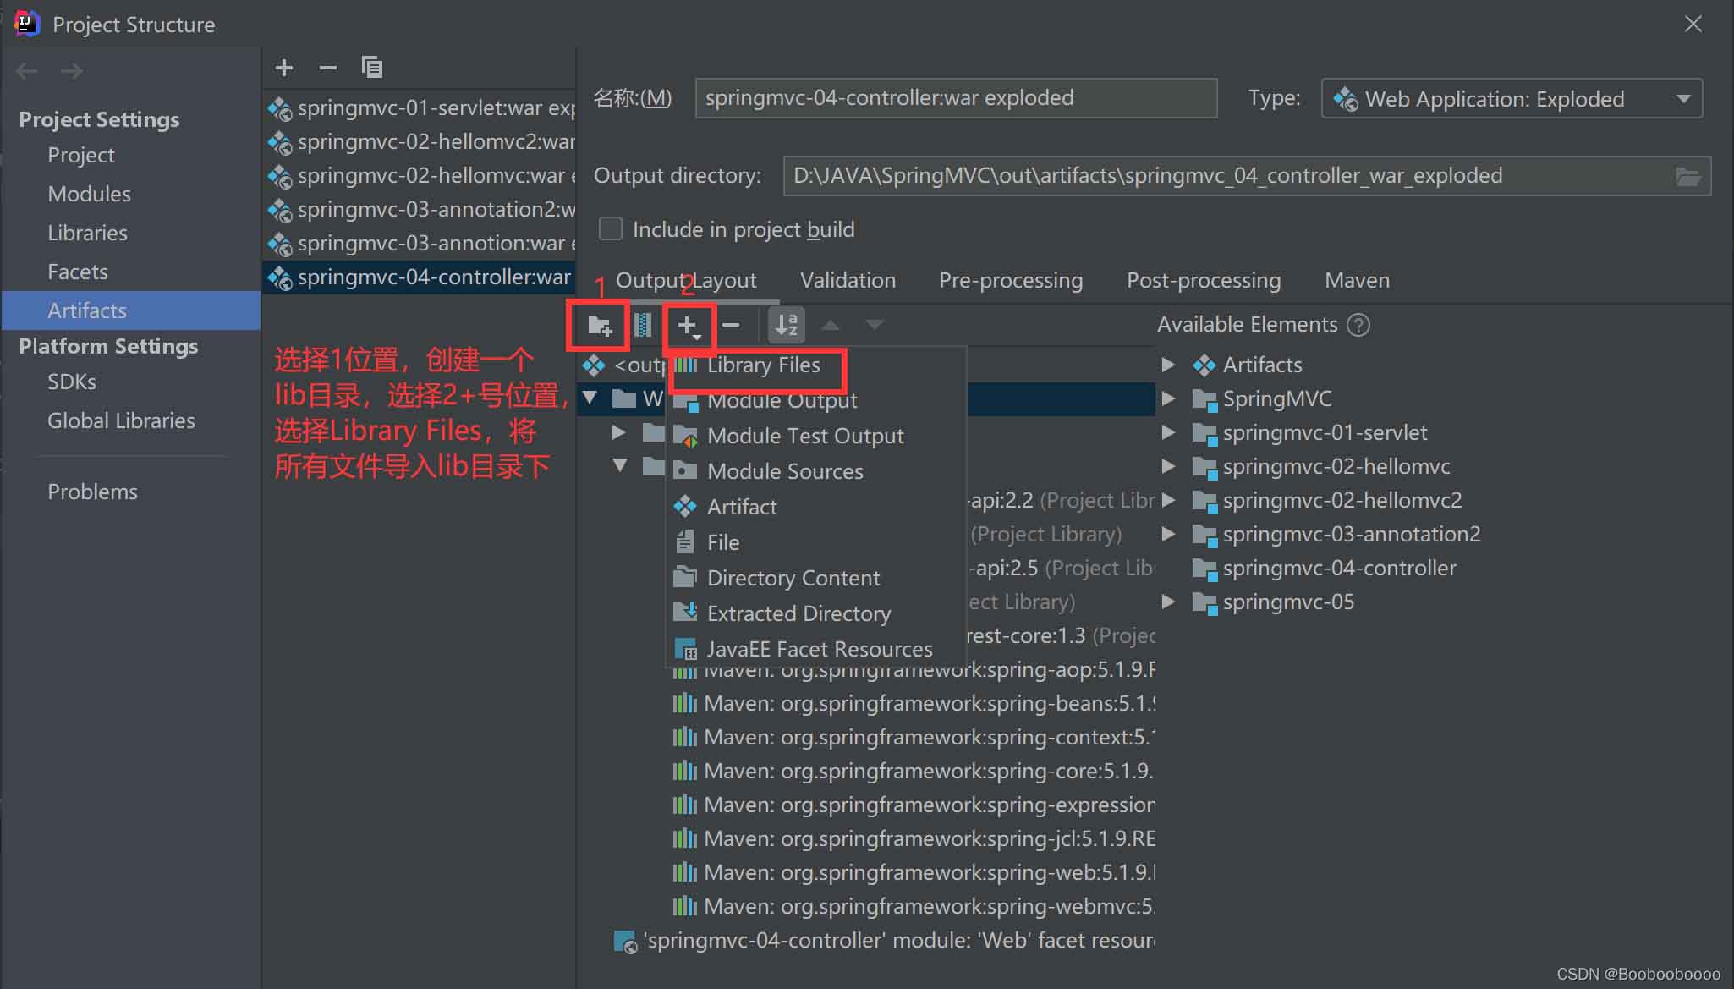Enable Include in project build checkbox

click(611, 229)
